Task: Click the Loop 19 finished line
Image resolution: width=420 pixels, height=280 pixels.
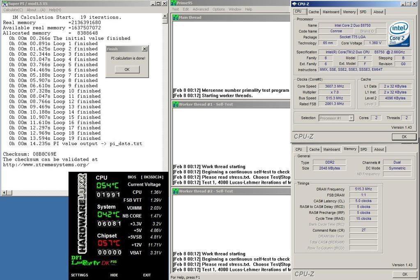Action: (55, 138)
